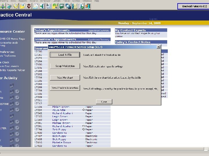The width and height of the screenshot is (209, 156).
Task: Open the Billing menu
Action: (13, 1)
